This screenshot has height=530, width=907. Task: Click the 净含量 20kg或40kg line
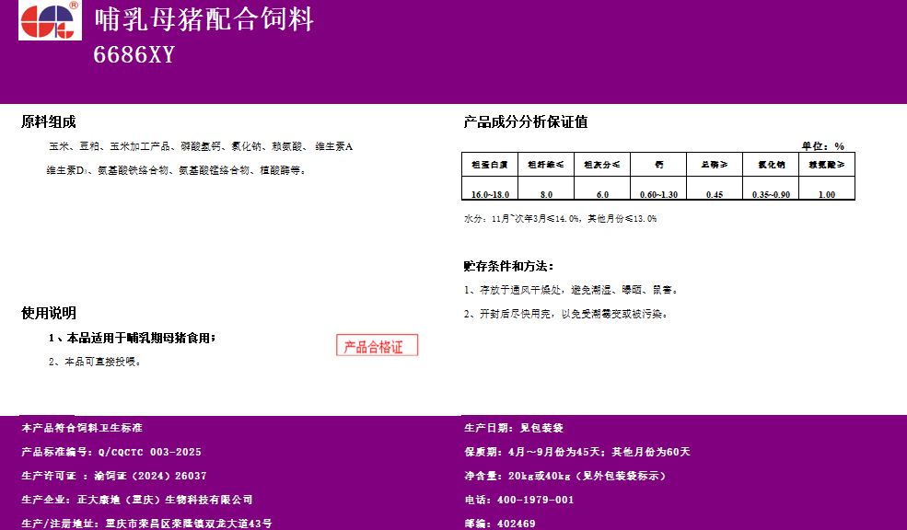[564, 476]
